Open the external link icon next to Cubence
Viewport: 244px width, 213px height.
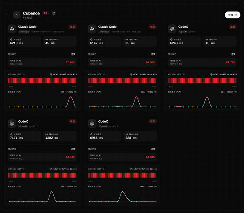click(x=54, y=13)
